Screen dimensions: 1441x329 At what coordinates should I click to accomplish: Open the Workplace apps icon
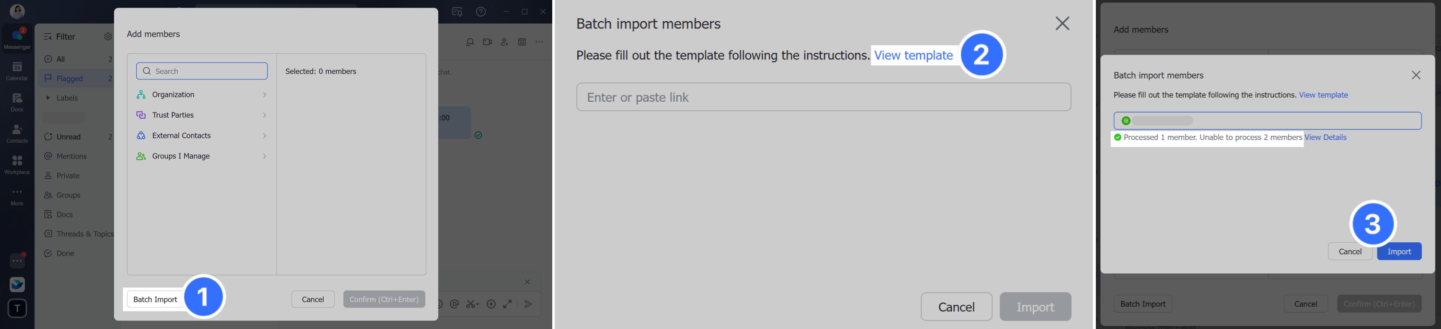(17, 165)
